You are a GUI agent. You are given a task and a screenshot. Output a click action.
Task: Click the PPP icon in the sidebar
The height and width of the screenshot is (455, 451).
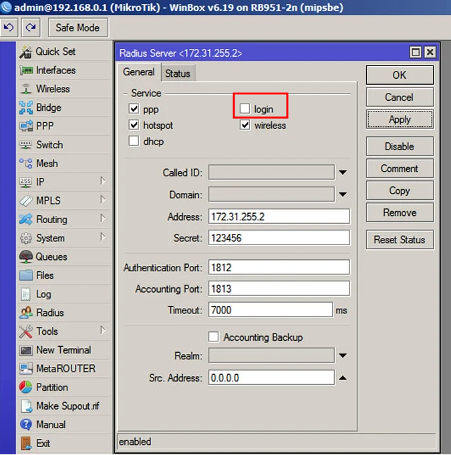point(26,126)
